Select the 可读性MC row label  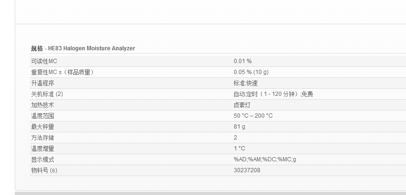[x=44, y=61]
